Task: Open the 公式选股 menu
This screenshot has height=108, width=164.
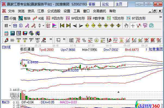Action: (x=54, y=11)
